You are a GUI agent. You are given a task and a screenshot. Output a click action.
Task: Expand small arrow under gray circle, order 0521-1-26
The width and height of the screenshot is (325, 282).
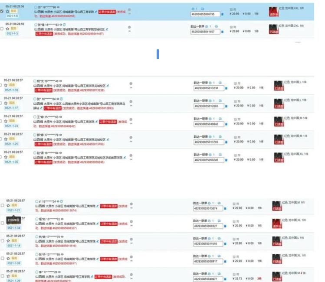tap(131, 279)
